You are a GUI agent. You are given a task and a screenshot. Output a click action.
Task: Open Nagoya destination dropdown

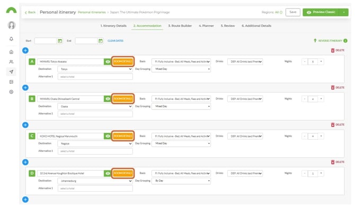(x=95, y=143)
